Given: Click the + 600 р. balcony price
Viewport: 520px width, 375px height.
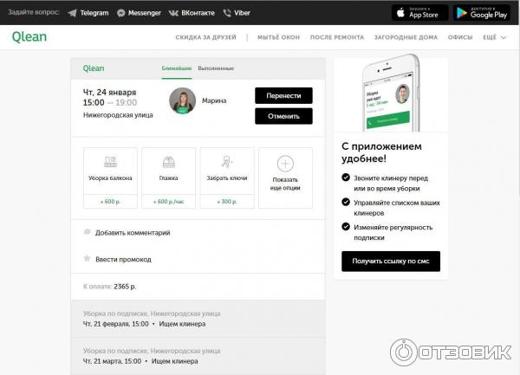Looking at the screenshot, I should coord(110,202).
